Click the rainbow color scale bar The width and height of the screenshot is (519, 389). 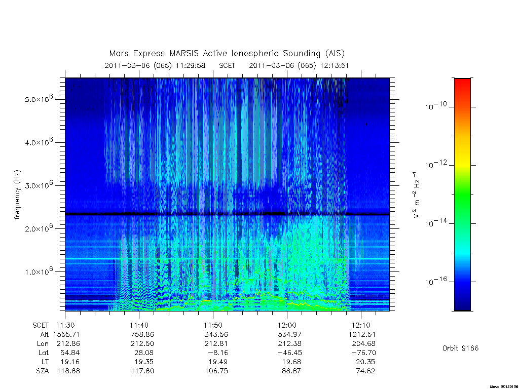[x=462, y=194]
